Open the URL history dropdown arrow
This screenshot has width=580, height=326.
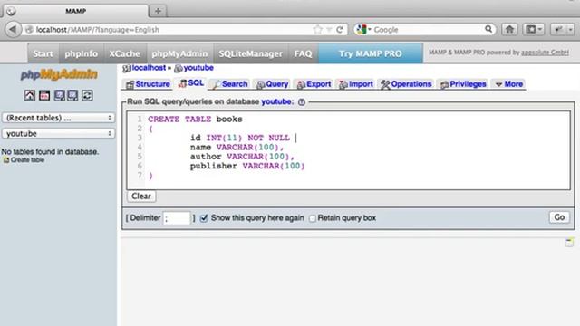(x=328, y=30)
